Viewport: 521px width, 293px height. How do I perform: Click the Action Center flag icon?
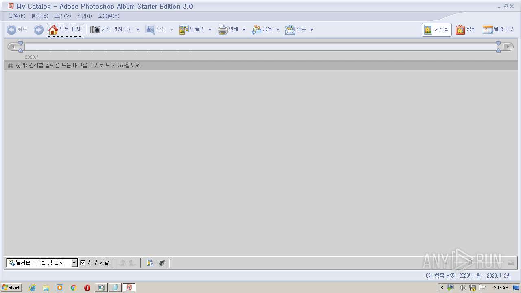(483, 288)
